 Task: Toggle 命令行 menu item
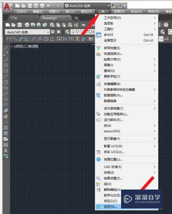(x=127, y=35)
